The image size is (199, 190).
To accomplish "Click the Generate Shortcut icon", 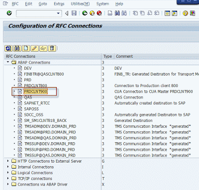I will (175, 13).
